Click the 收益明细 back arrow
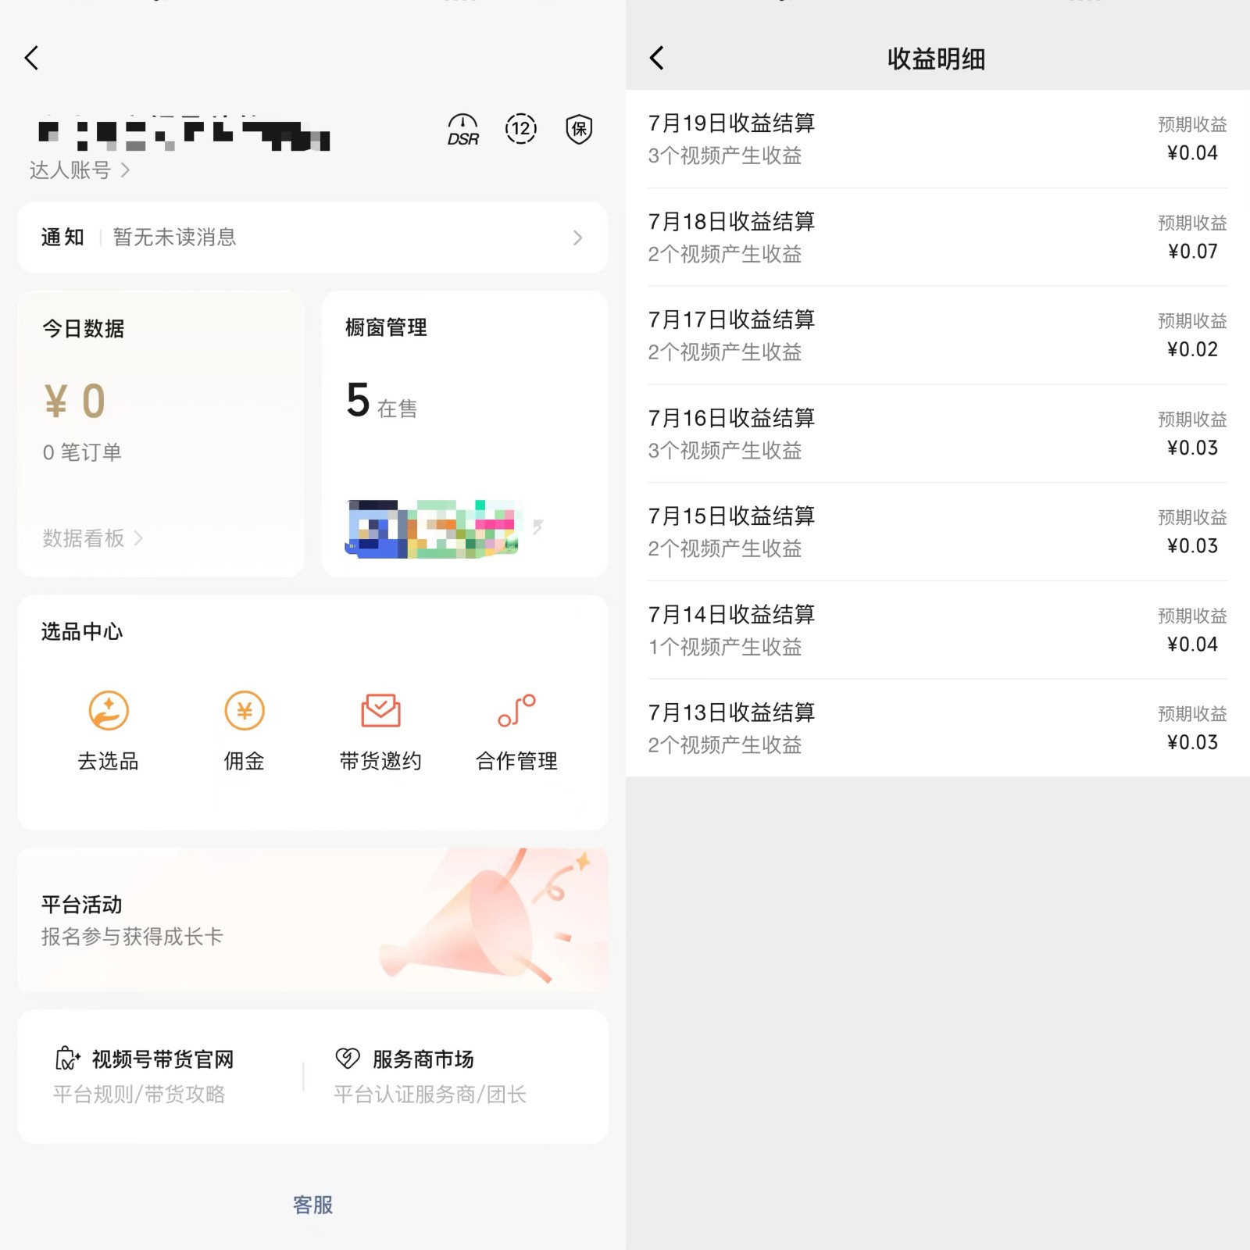The image size is (1250, 1250). pos(657,58)
